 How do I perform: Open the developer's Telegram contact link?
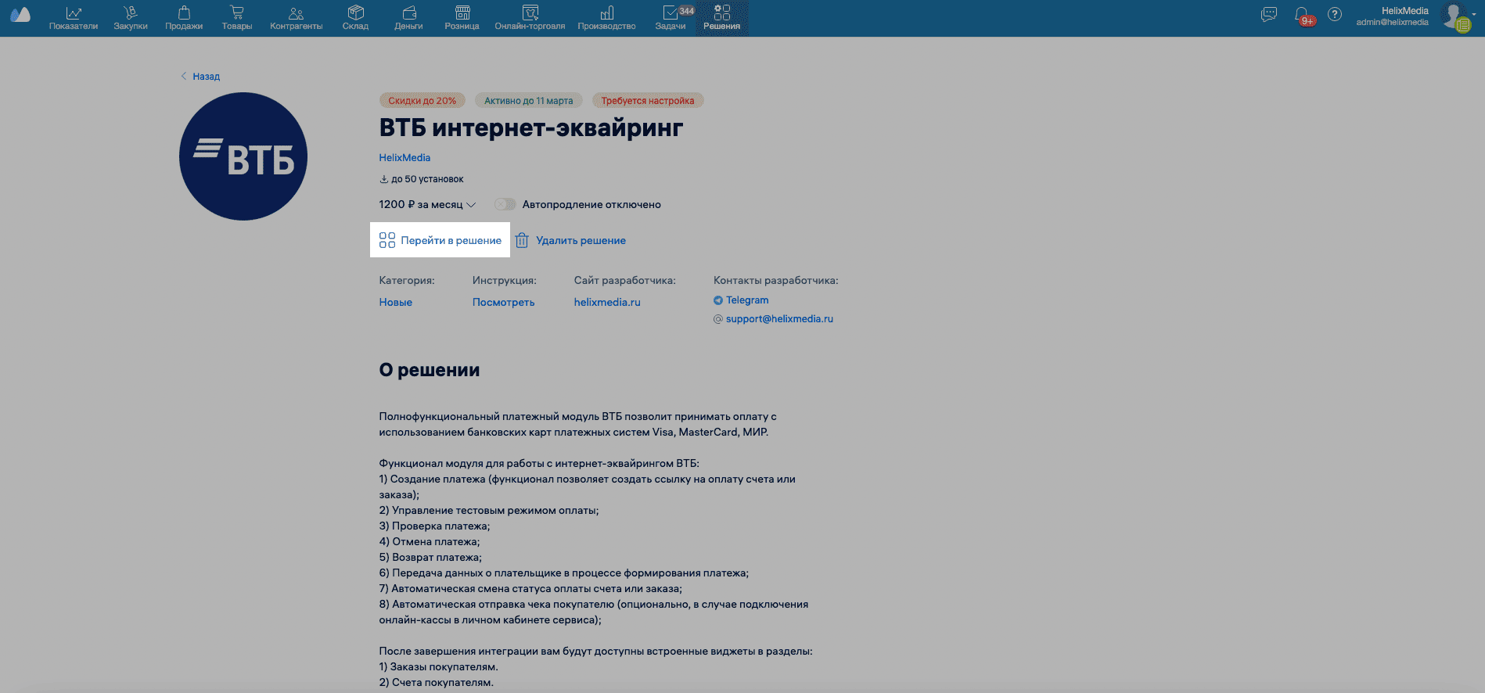point(746,300)
